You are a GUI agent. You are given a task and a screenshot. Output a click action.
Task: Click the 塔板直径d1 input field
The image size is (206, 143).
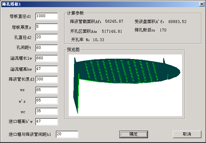pyautogui.click(x=47, y=16)
